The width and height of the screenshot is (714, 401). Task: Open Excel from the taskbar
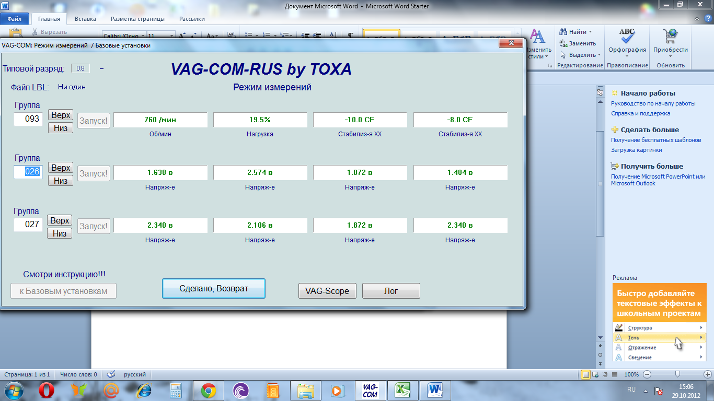pyautogui.click(x=402, y=391)
